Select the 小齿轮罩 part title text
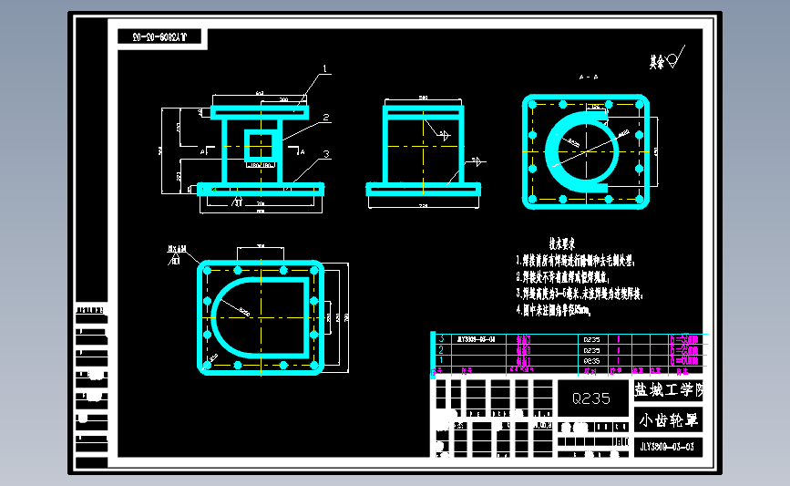Image resolution: width=790 pixels, height=486 pixels. pyautogui.click(x=668, y=420)
